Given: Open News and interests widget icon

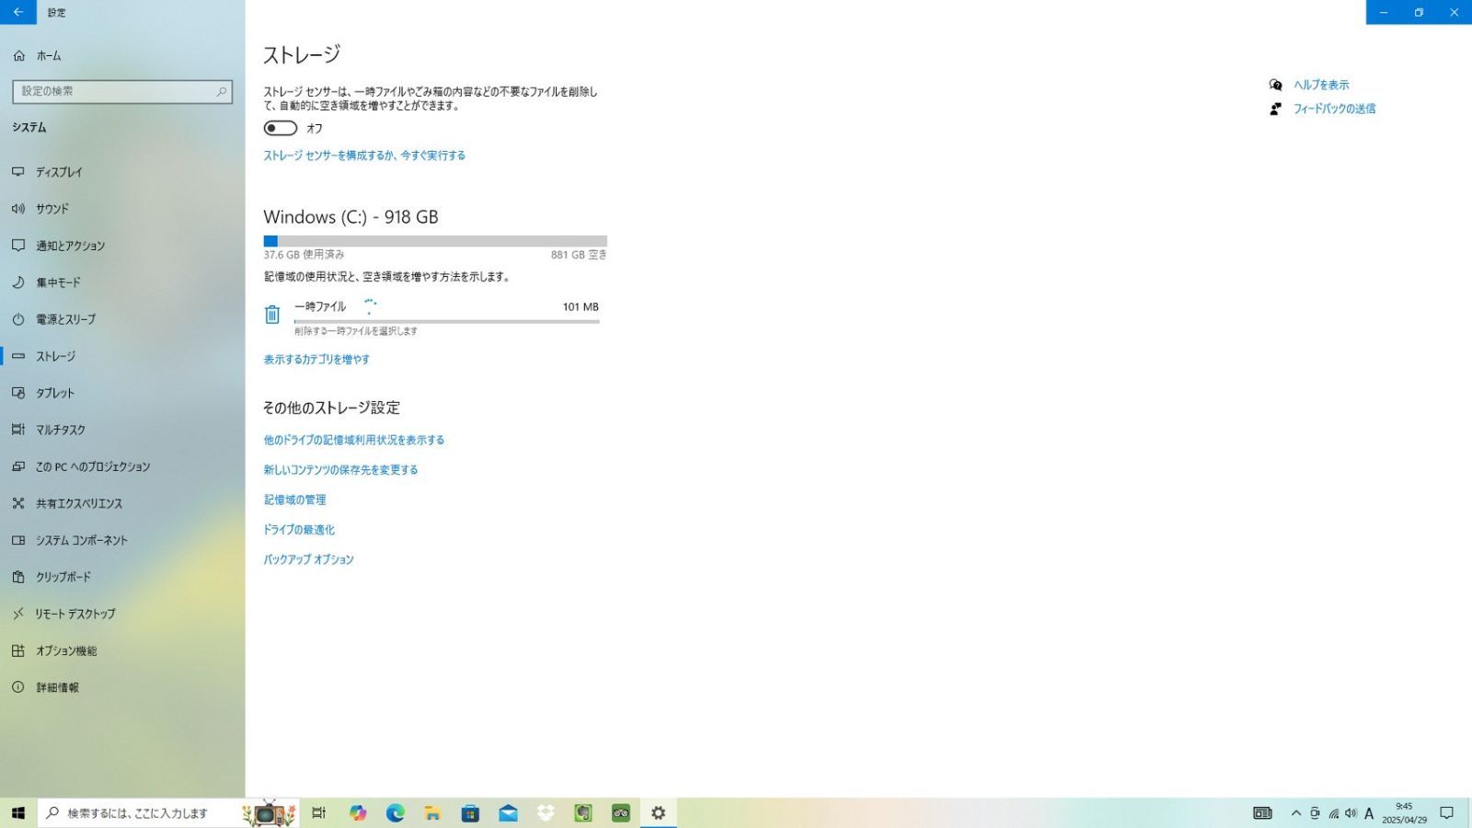Looking at the screenshot, I should pos(1262,813).
